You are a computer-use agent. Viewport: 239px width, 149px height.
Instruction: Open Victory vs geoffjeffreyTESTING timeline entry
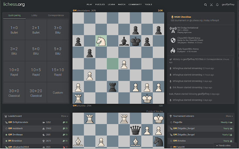(199, 61)
